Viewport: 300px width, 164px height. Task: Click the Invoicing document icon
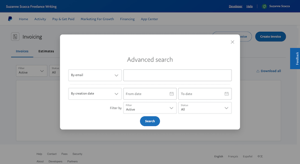pyautogui.click(x=15, y=37)
